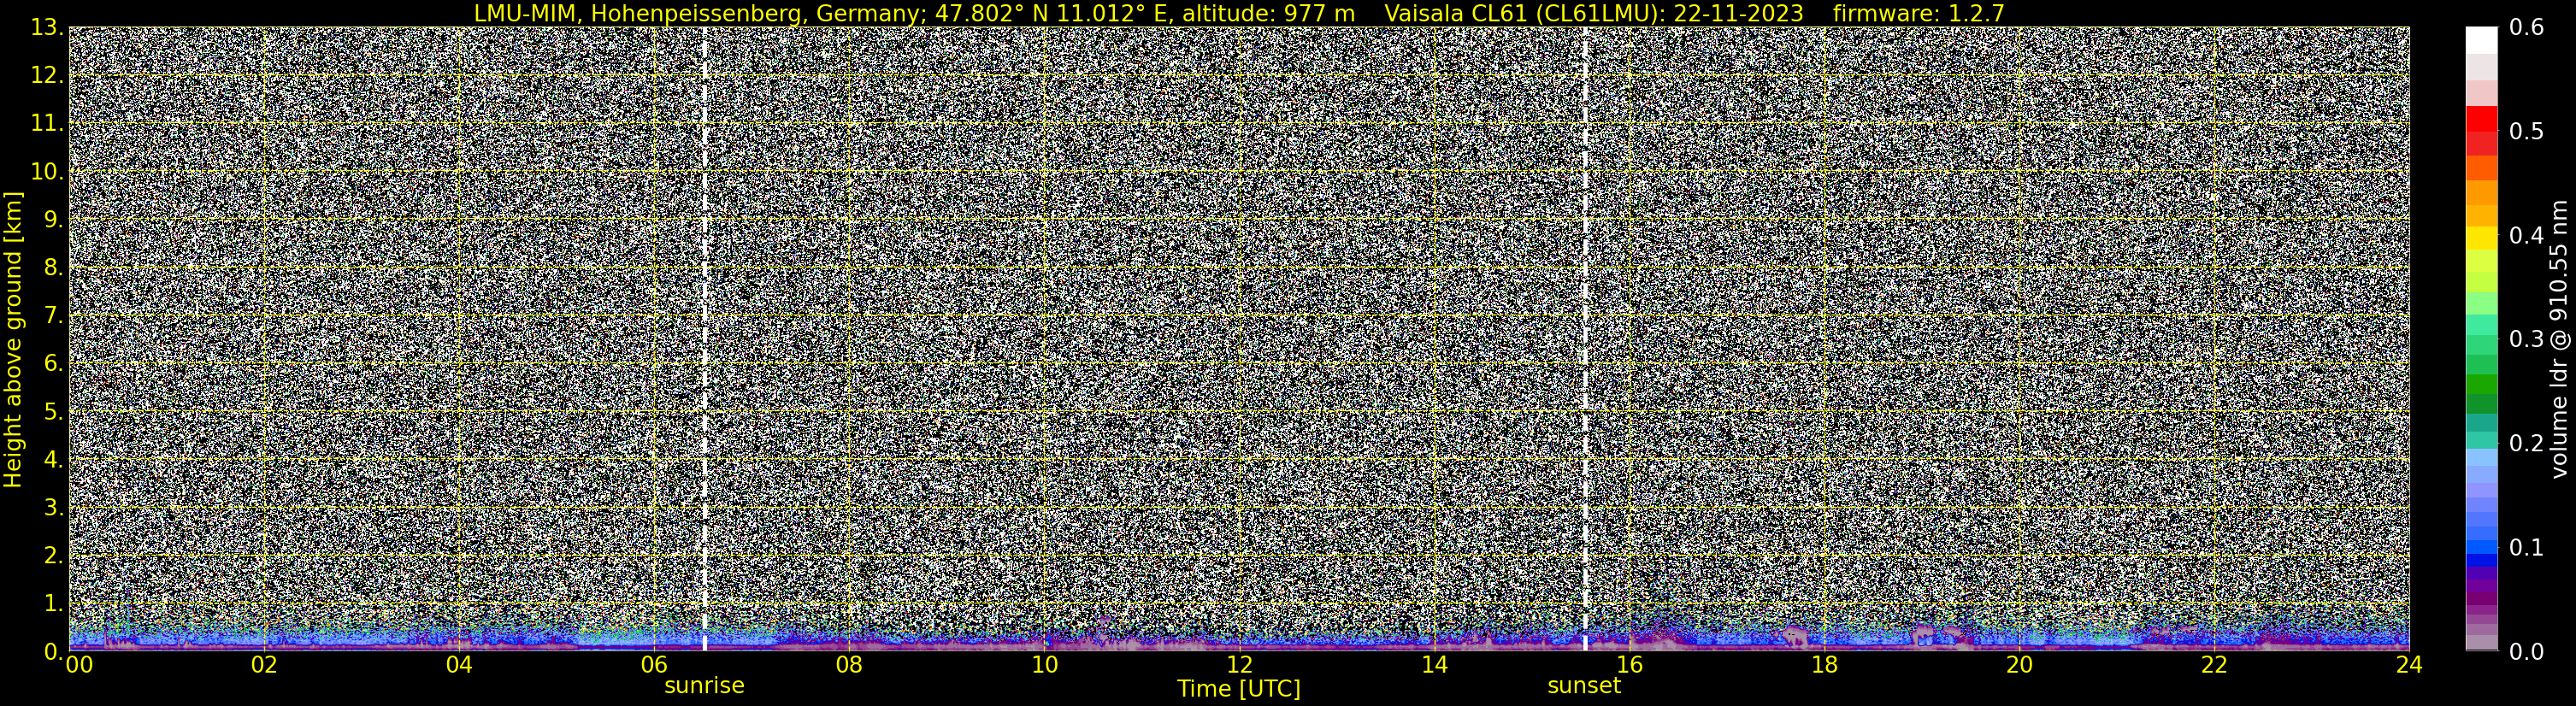Click the '8.' km tick on the height axis
This screenshot has width=2576, height=706.
(53, 267)
